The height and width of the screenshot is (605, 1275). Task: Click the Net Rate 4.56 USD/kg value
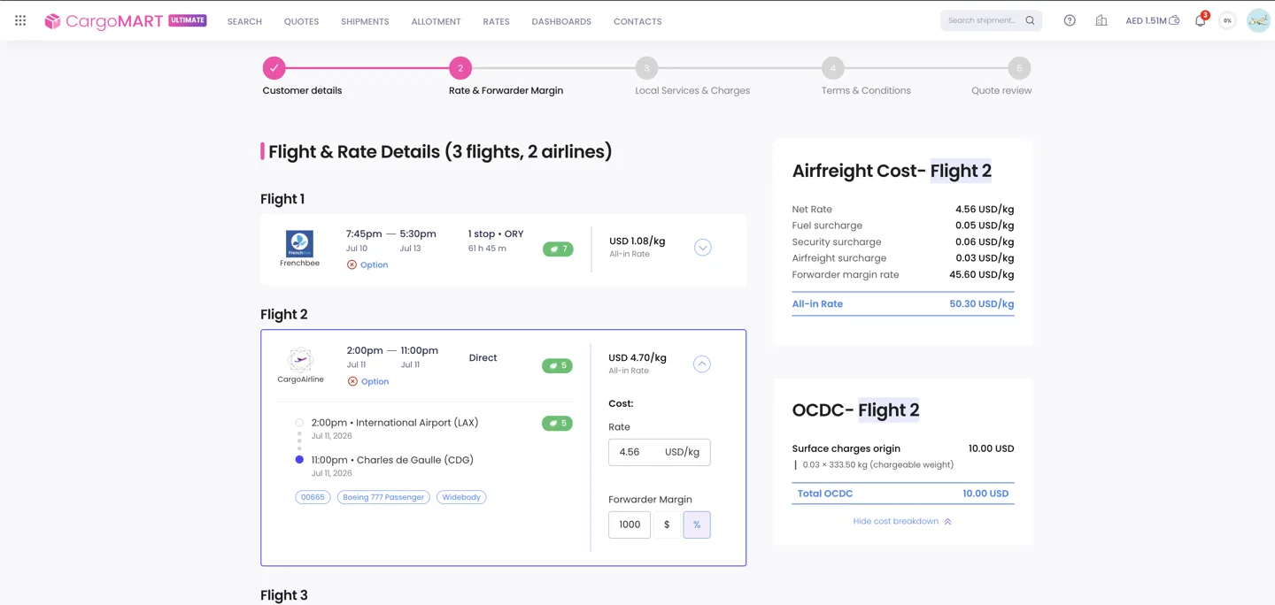tap(985, 210)
